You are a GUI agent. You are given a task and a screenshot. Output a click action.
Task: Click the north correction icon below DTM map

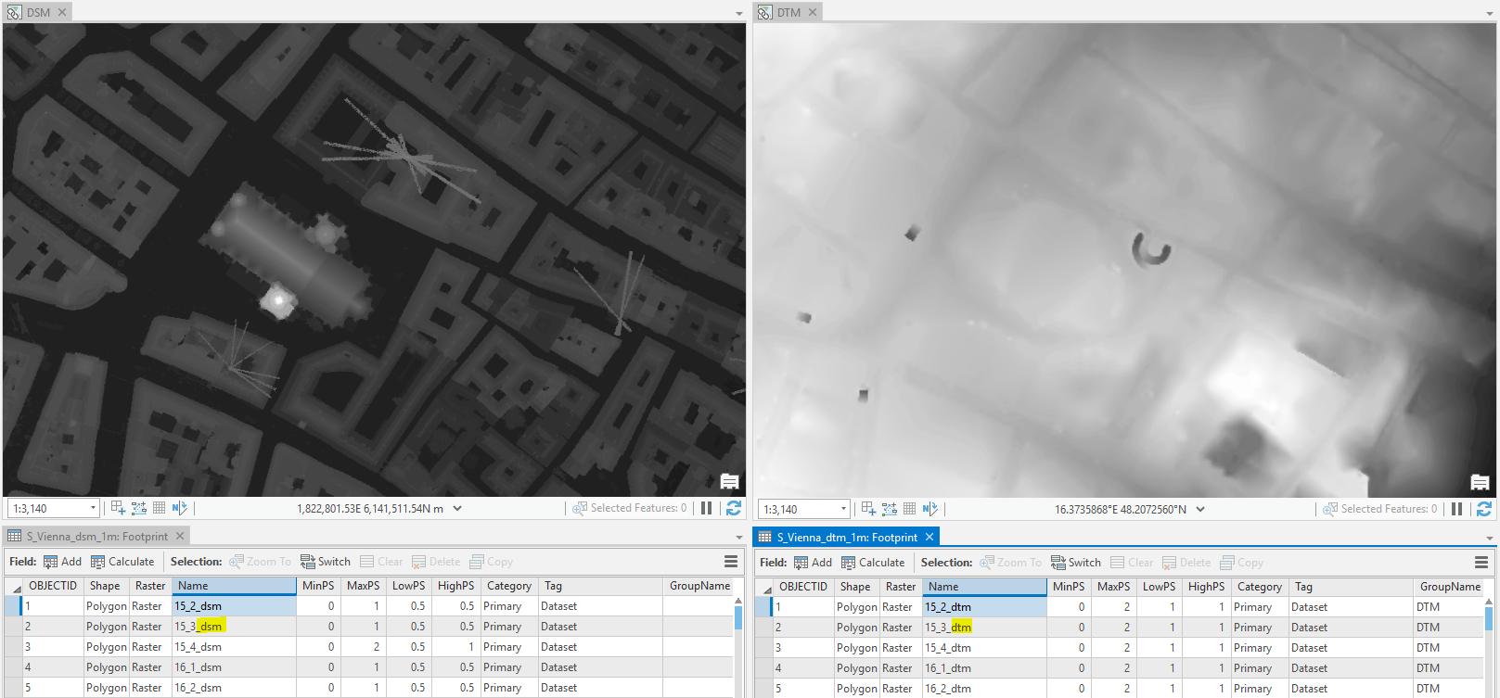click(x=929, y=509)
